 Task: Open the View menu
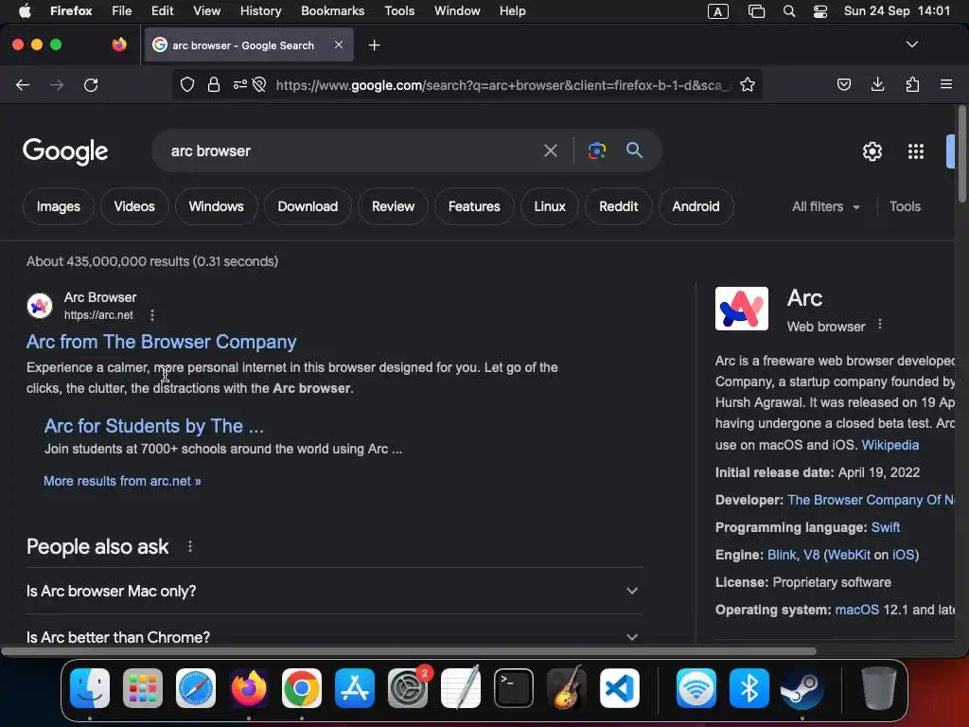click(206, 10)
